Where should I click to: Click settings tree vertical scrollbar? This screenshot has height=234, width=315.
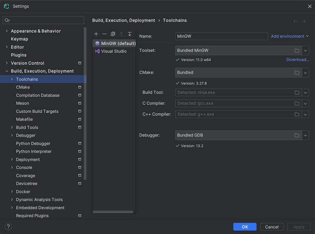point(85,103)
